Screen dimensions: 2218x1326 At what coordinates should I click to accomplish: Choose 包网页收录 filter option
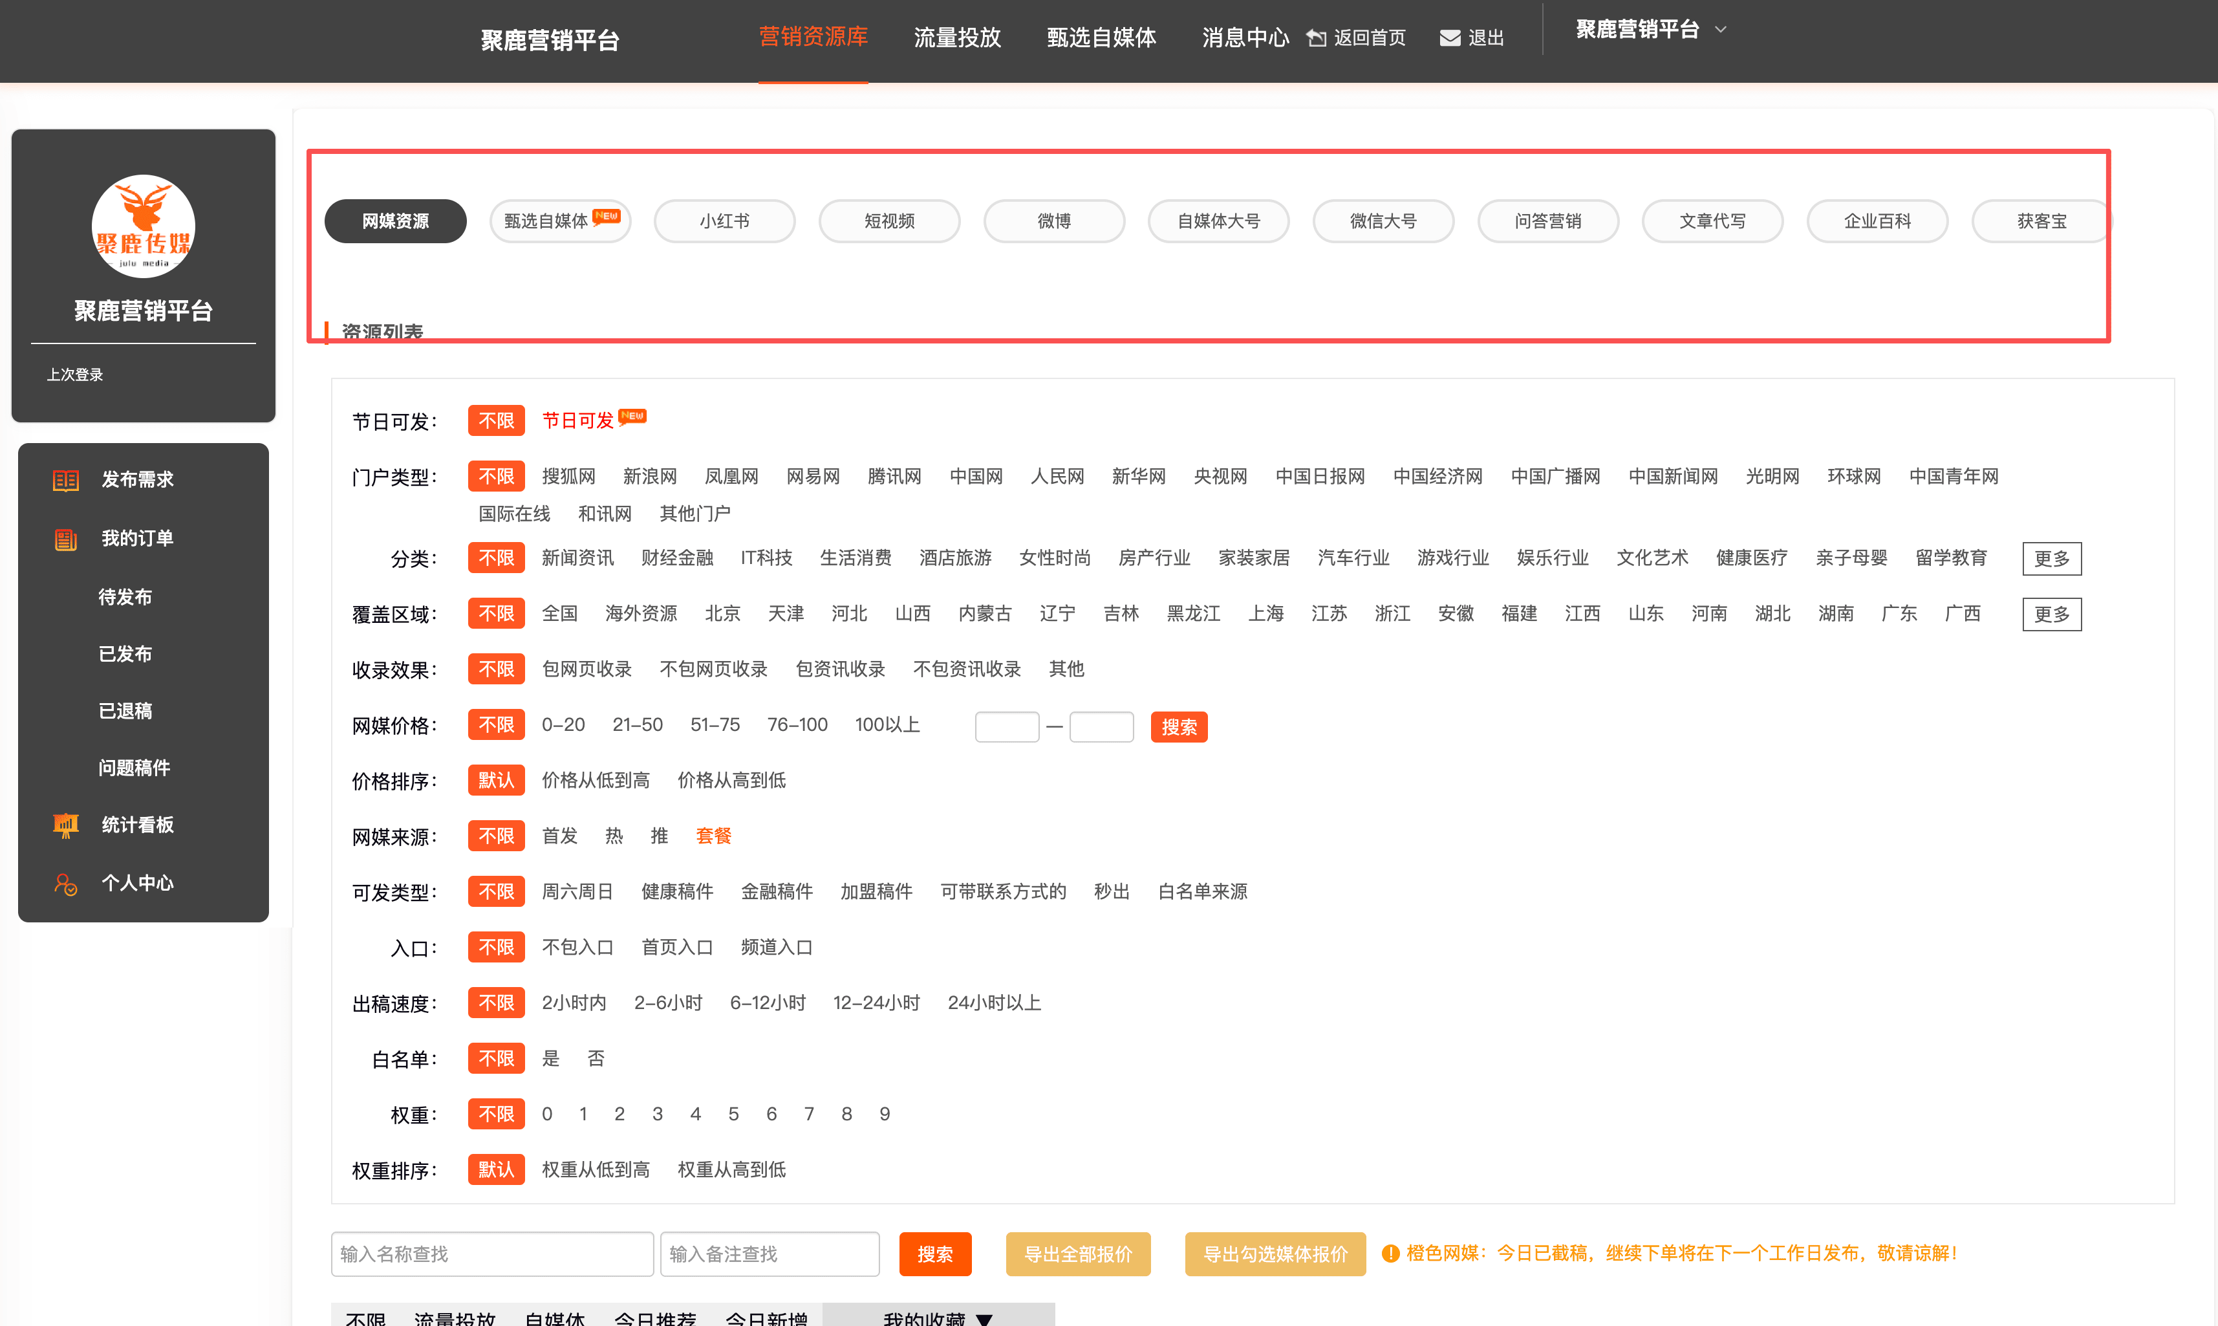(x=586, y=669)
